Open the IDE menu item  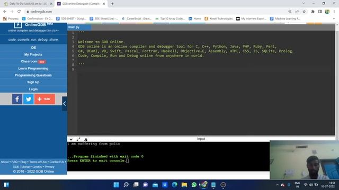33,47
